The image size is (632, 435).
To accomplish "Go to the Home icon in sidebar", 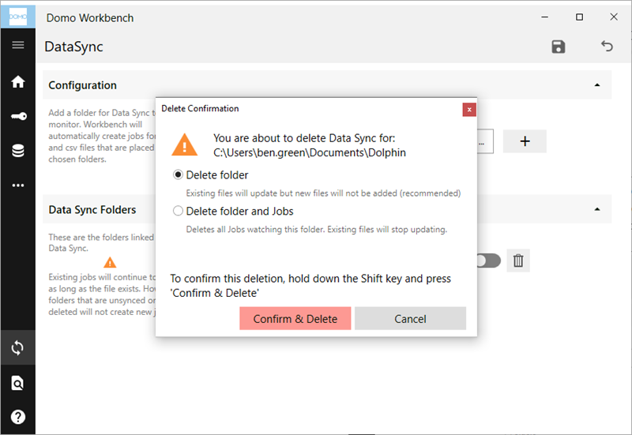I will click(x=17, y=82).
